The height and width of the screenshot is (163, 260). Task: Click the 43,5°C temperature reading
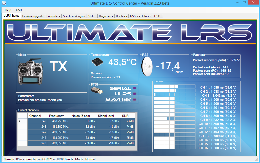[123, 62]
